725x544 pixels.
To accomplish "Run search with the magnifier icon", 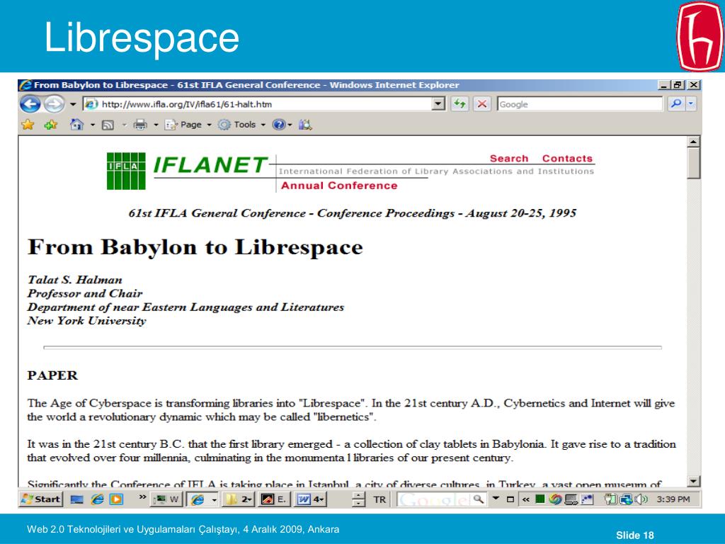I will (676, 104).
